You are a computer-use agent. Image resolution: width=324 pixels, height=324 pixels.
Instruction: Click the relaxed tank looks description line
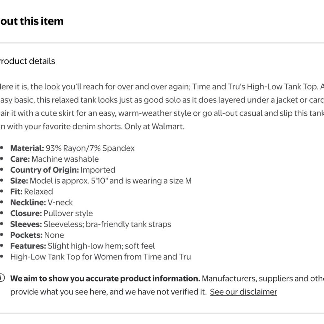point(162,100)
